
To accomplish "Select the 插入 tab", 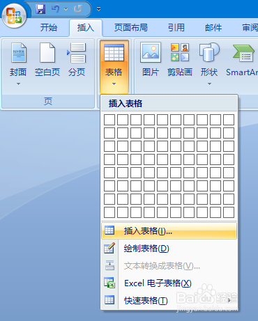I will [x=86, y=28].
